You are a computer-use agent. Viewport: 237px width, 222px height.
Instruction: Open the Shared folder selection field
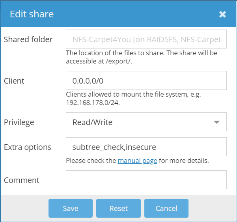coord(146,39)
